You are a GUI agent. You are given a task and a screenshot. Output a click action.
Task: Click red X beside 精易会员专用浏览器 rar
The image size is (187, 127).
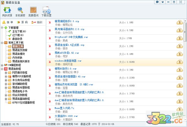pos(50,86)
